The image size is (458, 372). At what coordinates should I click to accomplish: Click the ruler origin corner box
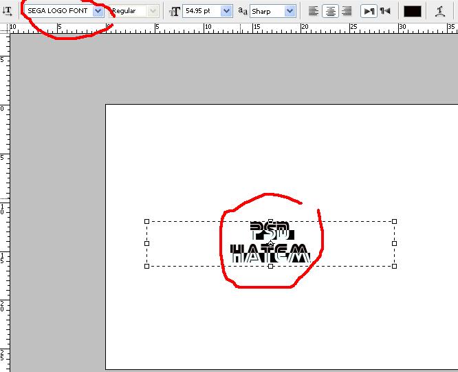[x=5, y=28]
